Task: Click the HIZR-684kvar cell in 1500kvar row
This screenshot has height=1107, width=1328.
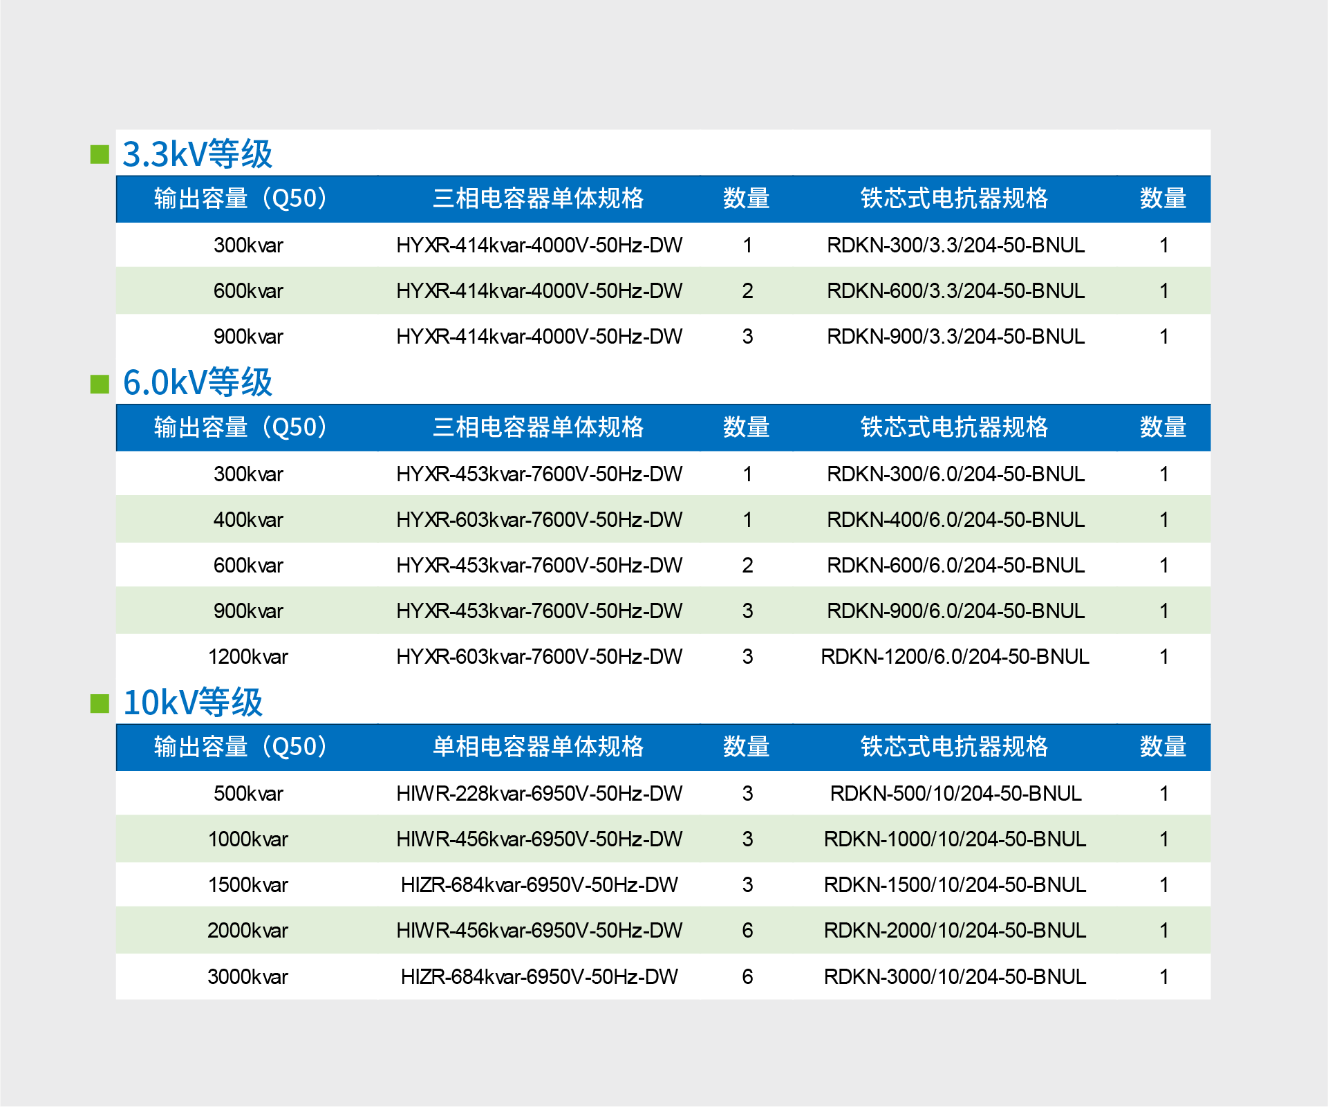Action: (x=539, y=884)
